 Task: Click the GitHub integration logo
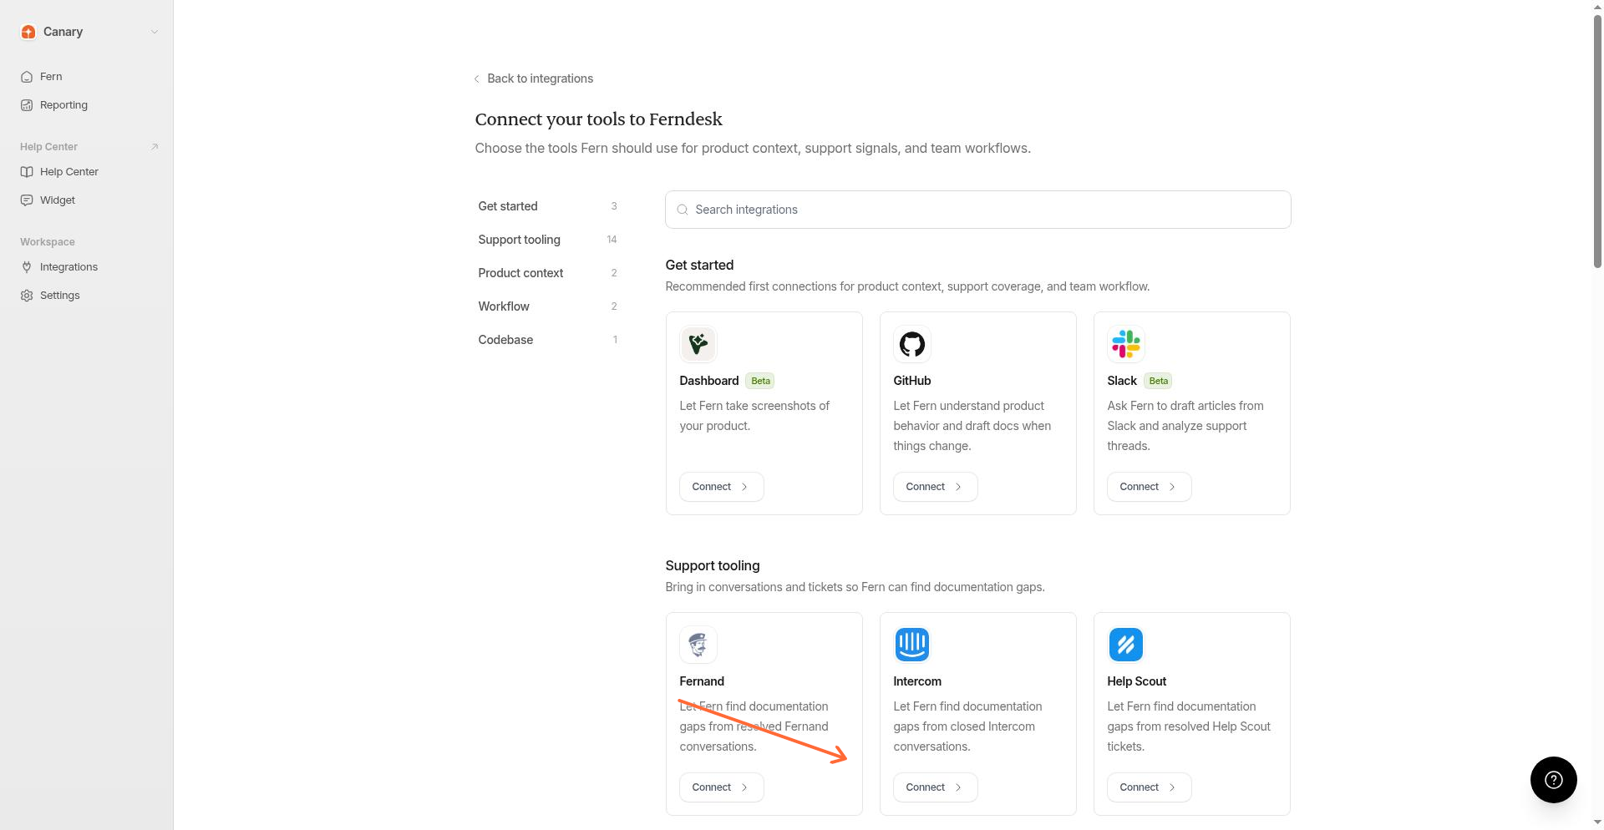pyautogui.click(x=912, y=344)
